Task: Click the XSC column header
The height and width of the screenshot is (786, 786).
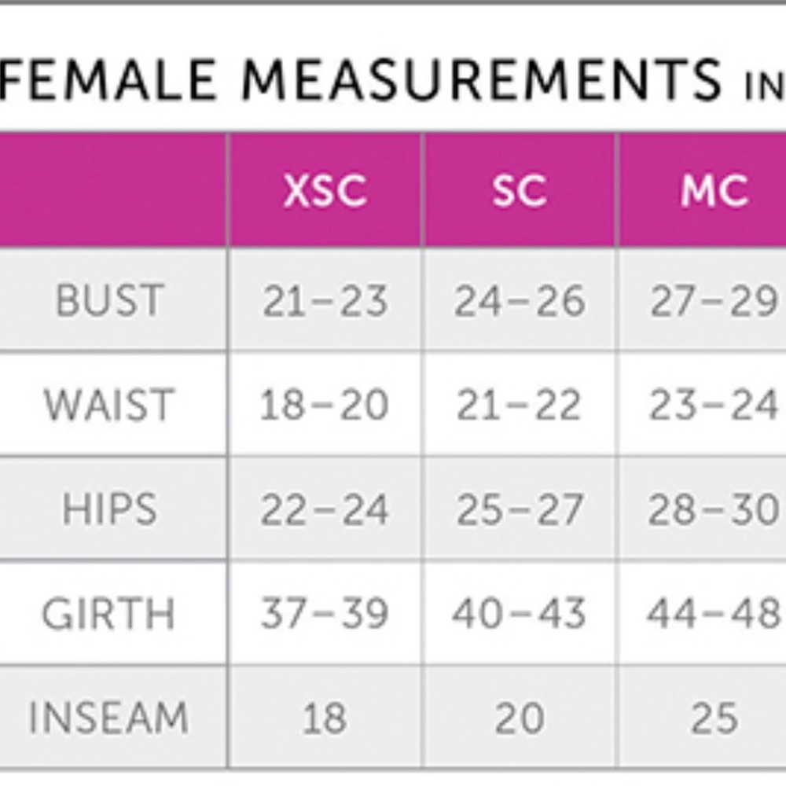Action: click(x=325, y=191)
